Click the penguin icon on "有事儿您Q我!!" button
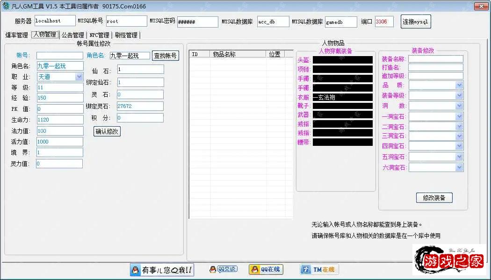 coord(136,270)
